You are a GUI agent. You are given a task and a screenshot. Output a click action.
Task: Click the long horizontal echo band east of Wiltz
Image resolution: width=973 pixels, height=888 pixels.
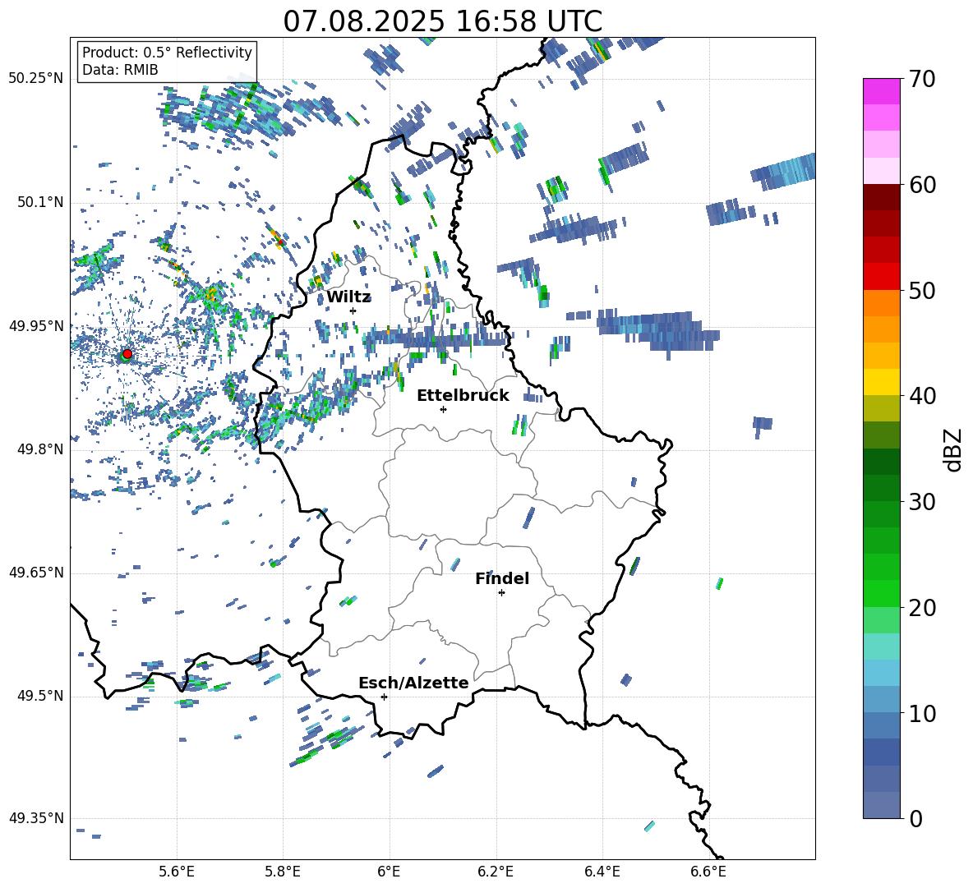[436, 338]
